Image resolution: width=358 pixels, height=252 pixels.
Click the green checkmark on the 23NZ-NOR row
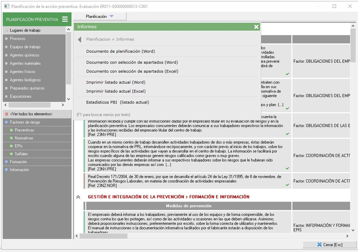[287, 185]
